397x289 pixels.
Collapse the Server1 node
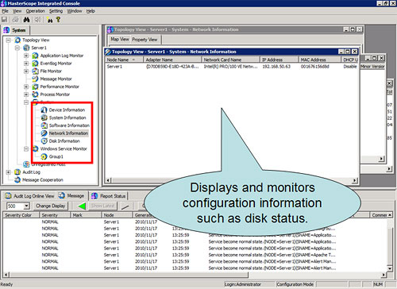(x=17, y=48)
